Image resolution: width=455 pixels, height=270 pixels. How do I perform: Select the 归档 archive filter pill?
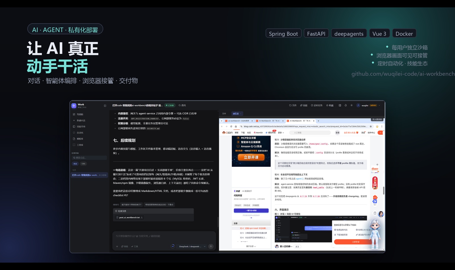[83, 164]
